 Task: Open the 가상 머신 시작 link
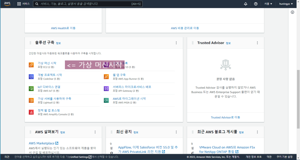point(47,63)
